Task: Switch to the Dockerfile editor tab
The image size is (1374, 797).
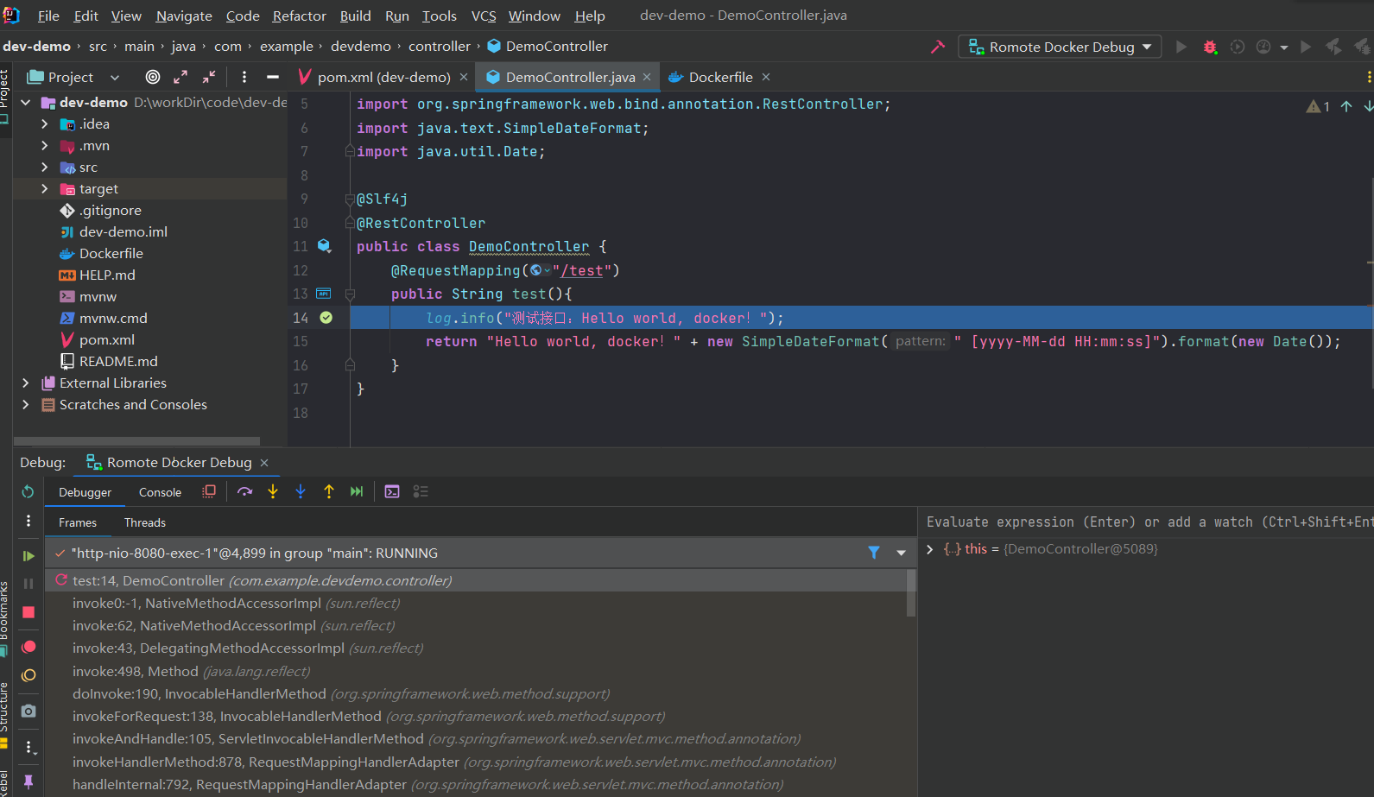Action: click(720, 77)
